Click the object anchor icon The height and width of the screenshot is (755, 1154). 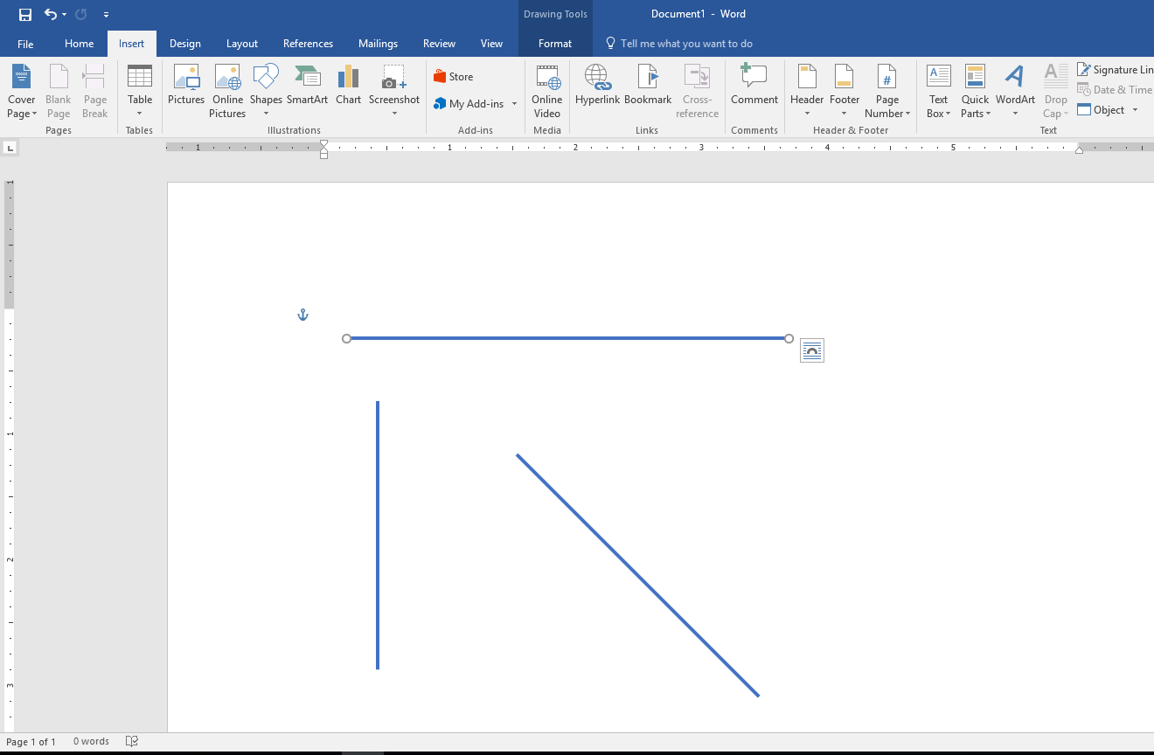pyautogui.click(x=303, y=315)
